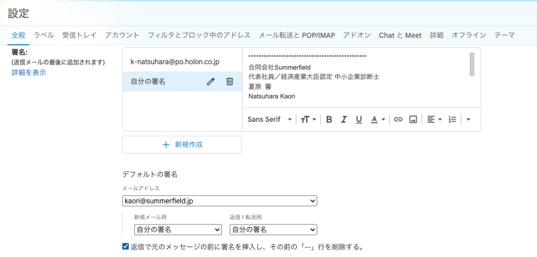Image resolution: width=537 pixels, height=257 pixels.
Task: Toggle the 返信で元のメッセージの前に署名を挿入 checkbox
Action: point(125,246)
